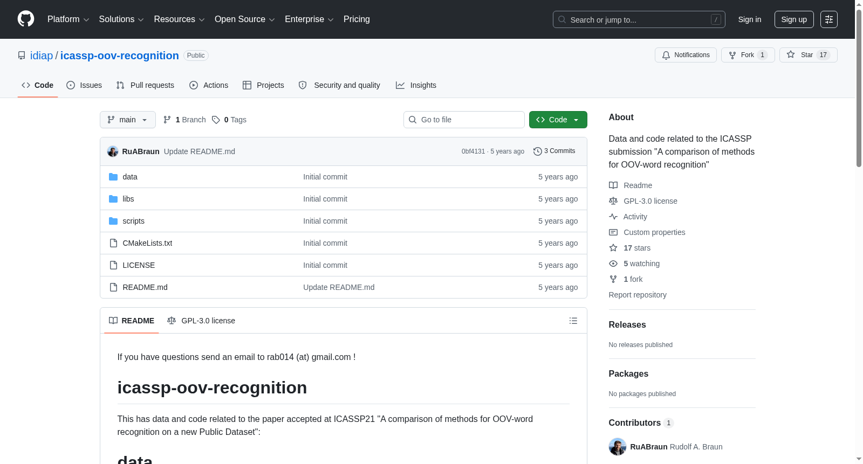Open commit hash 0bf4131
Image resolution: width=863 pixels, height=464 pixels.
(x=473, y=151)
